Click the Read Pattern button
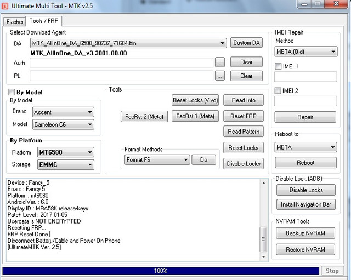This screenshot has height=280, width=351. pos(244,132)
